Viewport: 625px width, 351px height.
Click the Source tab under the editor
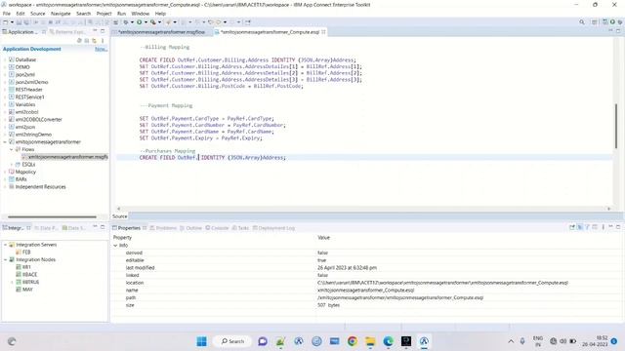(x=119, y=216)
